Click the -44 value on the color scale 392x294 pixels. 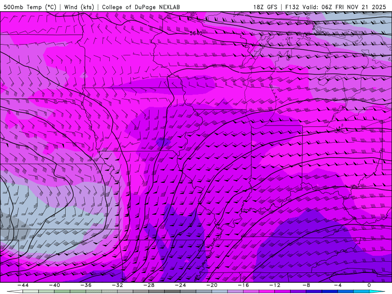23,285
